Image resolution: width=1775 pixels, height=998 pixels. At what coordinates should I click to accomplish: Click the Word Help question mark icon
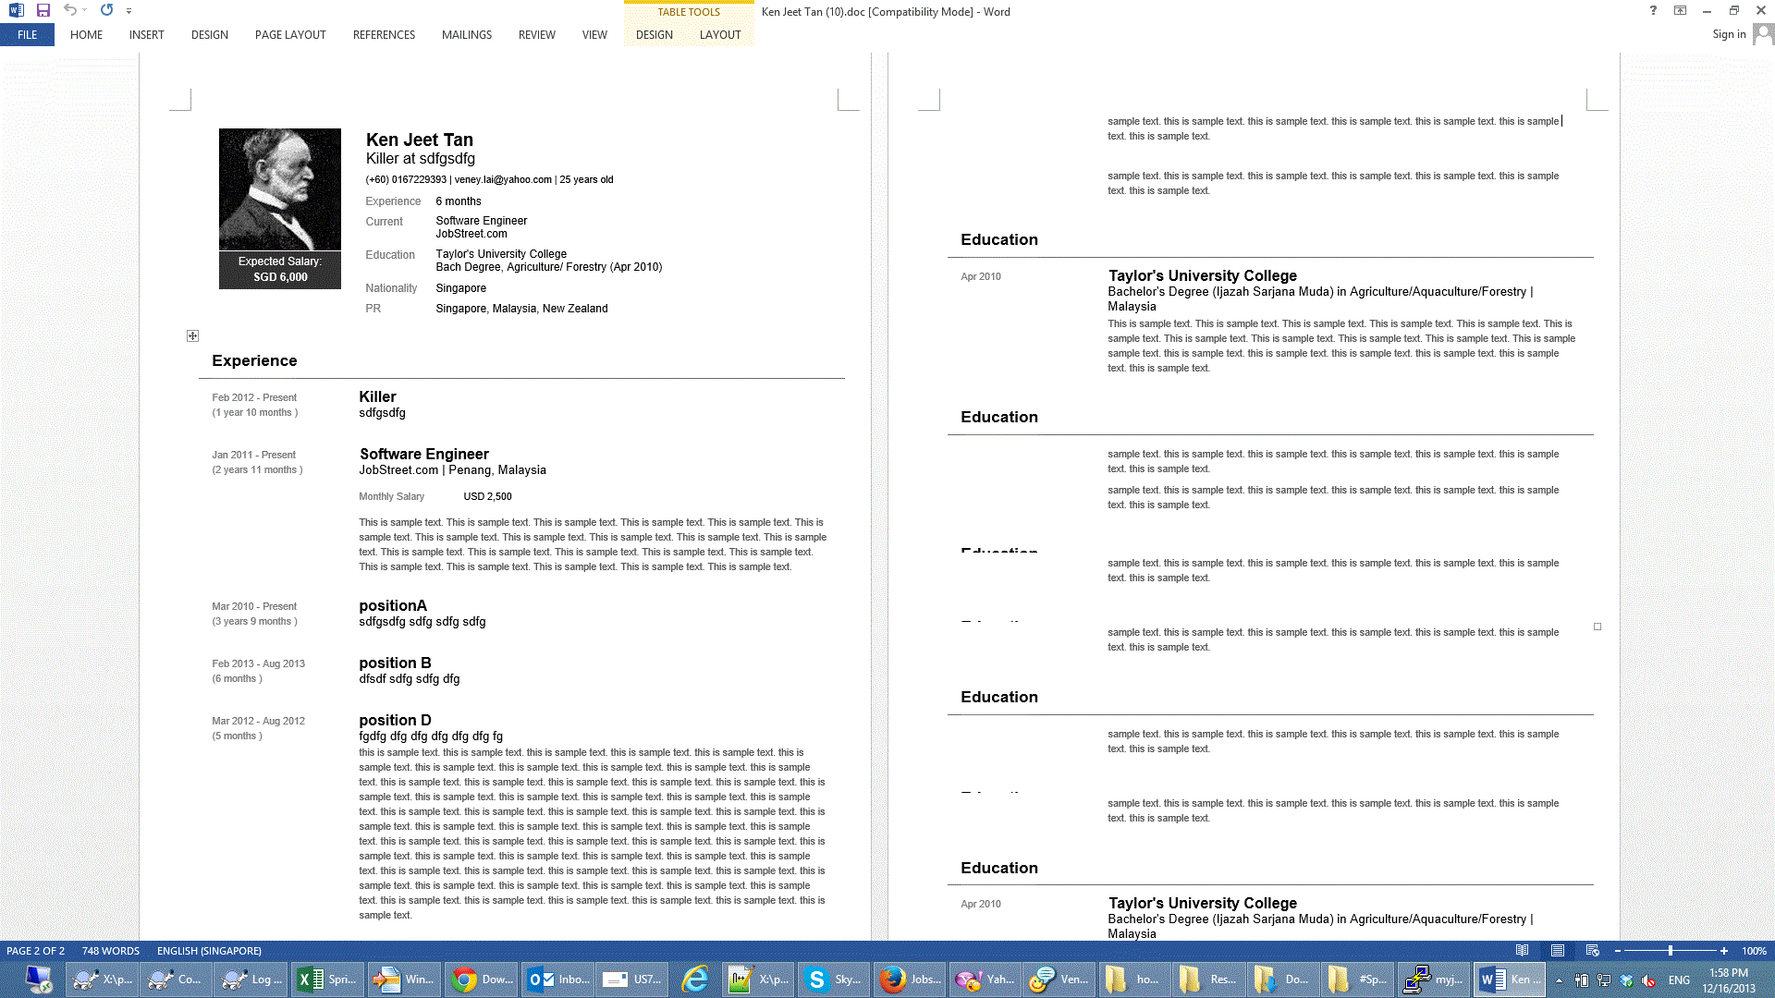click(x=1653, y=11)
